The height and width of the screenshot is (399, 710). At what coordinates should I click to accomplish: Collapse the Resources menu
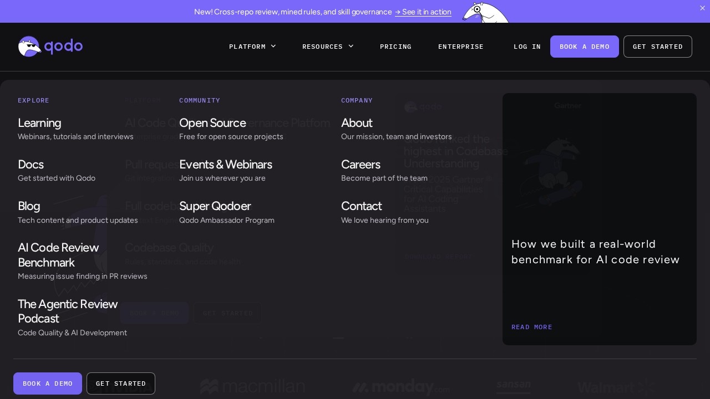(x=328, y=47)
